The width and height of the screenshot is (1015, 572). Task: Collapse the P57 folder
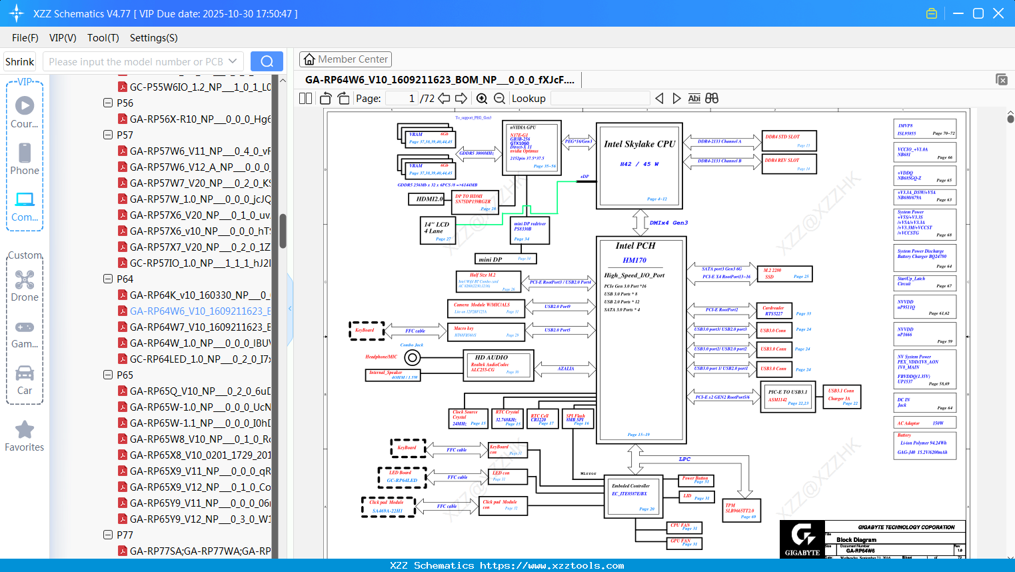coord(108,135)
